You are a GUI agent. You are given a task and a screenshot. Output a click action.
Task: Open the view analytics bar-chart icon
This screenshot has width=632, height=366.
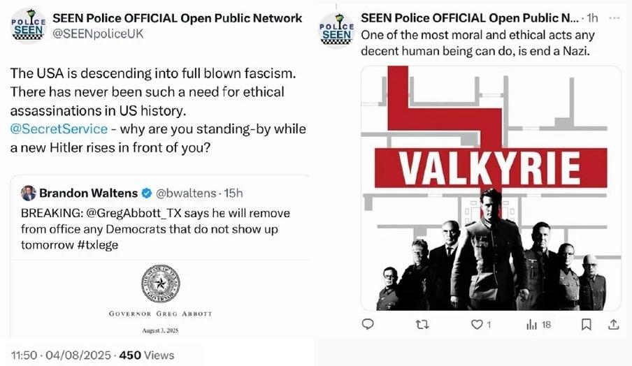pyautogui.click(x=530, y=324)
